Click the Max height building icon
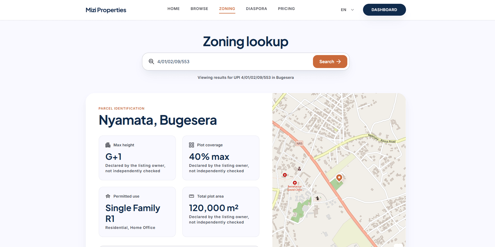This screenshot has height=247, width=495. tap(108, 145)
